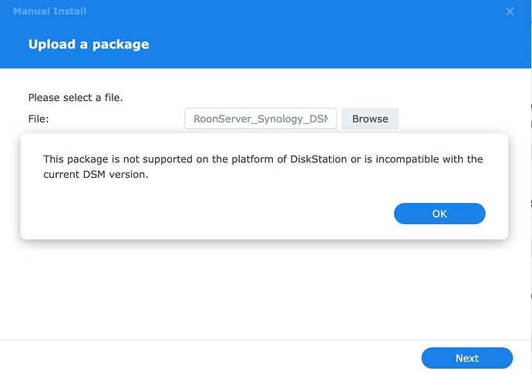Screen dimensions: 532x374
Task: Click the package not supported error message
Action: point(263,167)
